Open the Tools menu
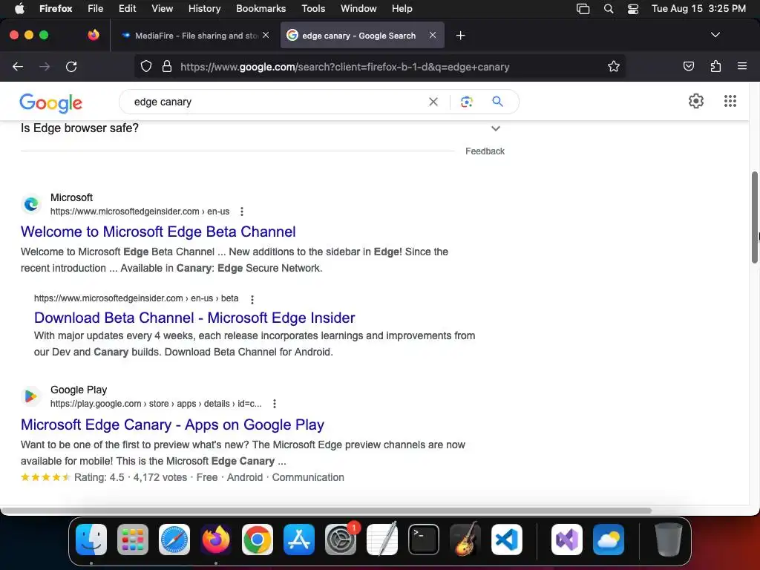Image resolution: width=760 pixels, height=570 pixels. click(x=313, y=9)
